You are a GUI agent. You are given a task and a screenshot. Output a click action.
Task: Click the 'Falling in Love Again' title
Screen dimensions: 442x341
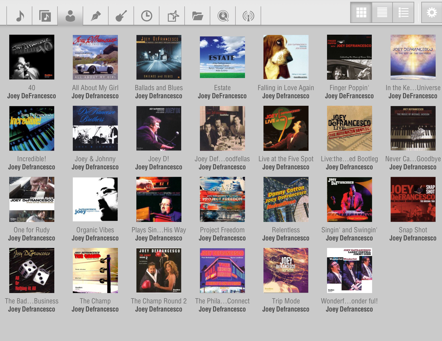tap(286, 88)
